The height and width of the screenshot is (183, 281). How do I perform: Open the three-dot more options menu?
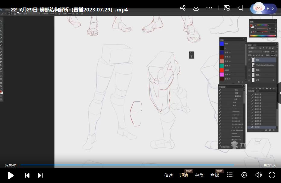pos(209,8)
